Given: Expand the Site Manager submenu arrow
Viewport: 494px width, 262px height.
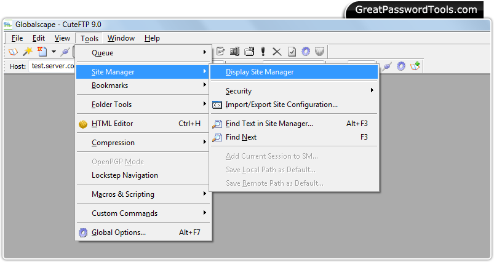Looking at the screenshot, I should pos(205,71).
